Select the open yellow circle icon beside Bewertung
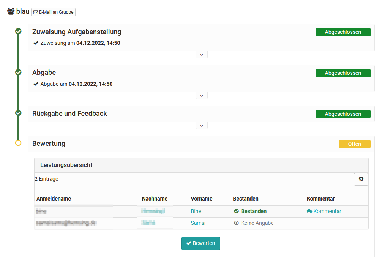The height and width of the screenshot is (259, 379). click(18, 144)
